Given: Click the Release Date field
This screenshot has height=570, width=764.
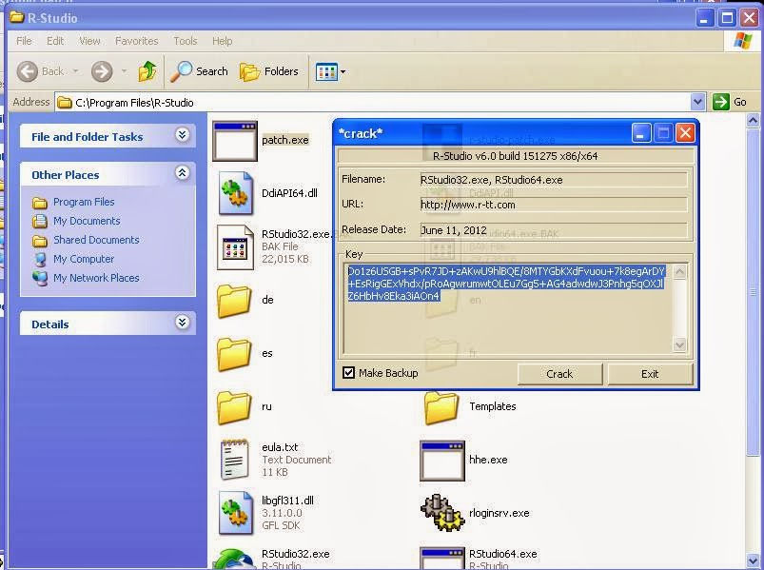Looking at the screenshot, I should click(554, 230).
